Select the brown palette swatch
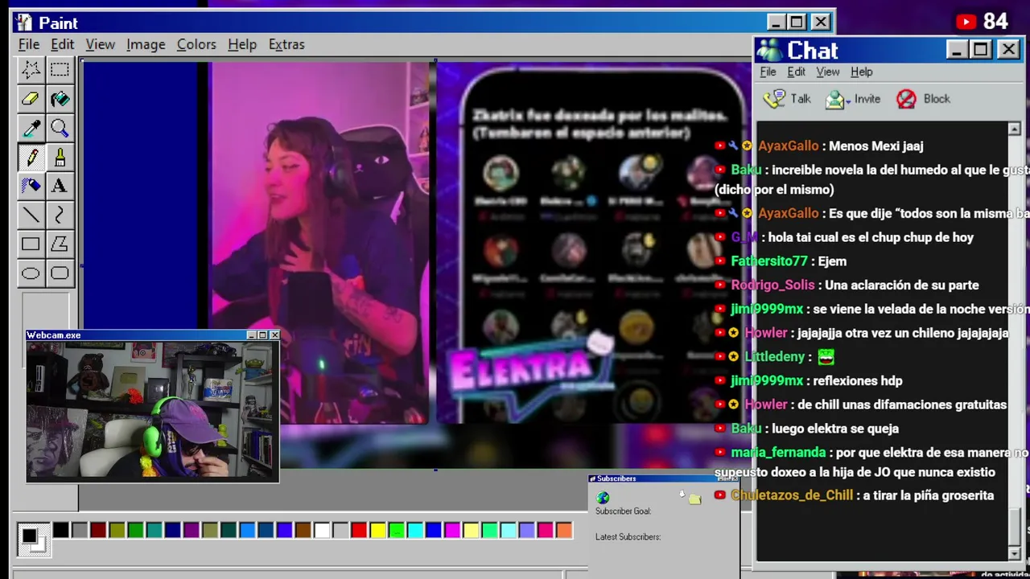This screenshot has width=1030, height=579. click(x=303, y=530)
